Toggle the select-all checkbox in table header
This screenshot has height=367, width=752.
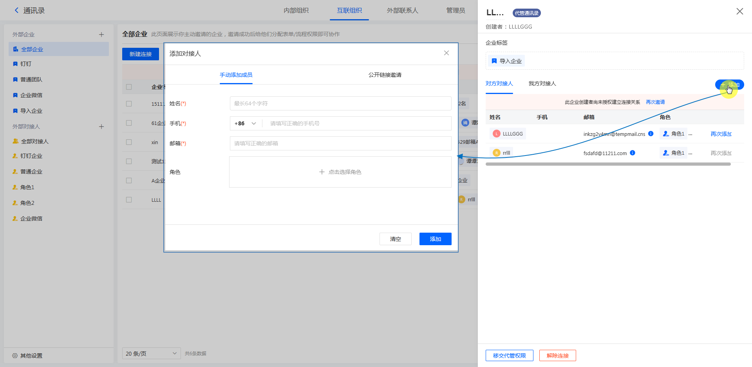(129, 87)
